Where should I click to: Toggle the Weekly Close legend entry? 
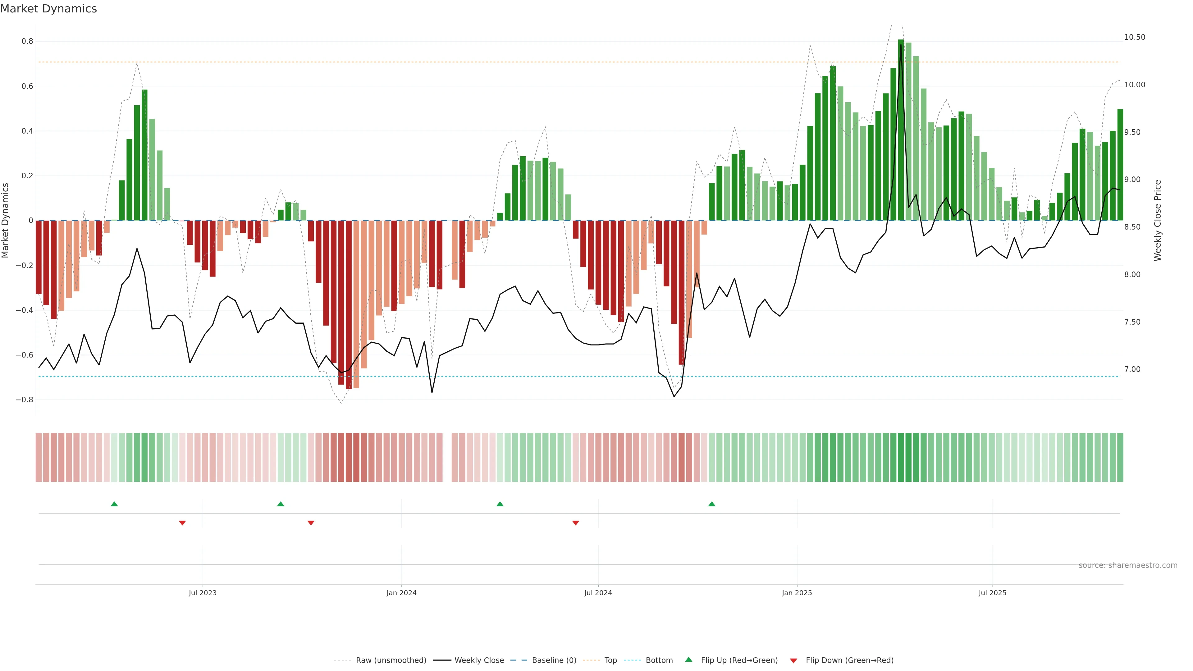(x=479, y=660)
